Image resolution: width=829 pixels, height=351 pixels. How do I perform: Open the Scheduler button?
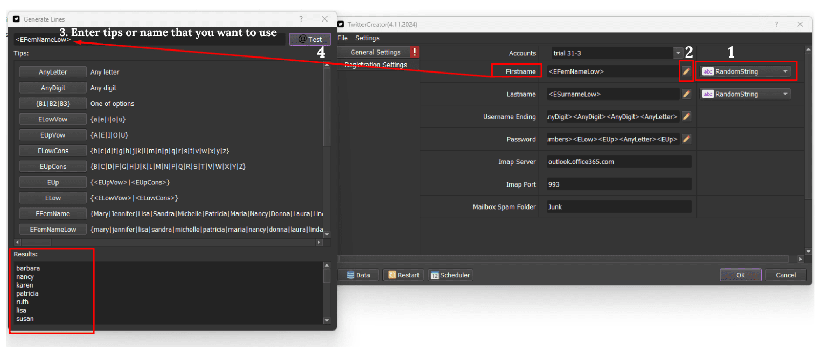tap(450, 275)
